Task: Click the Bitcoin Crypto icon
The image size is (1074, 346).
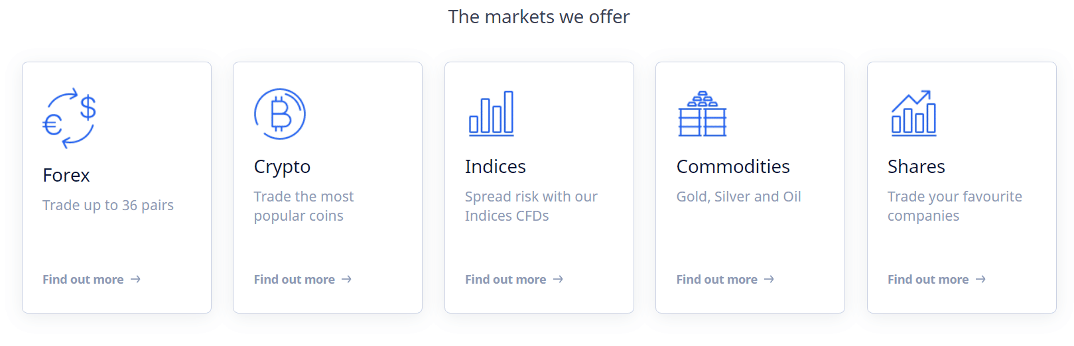Action: click(x=280, y=114)
